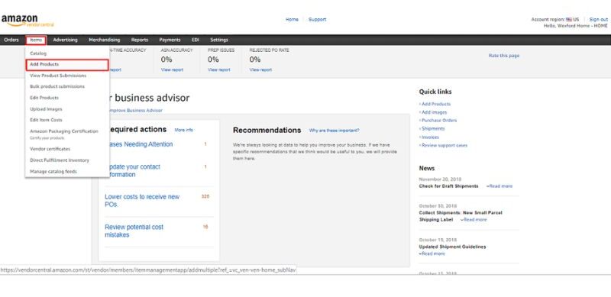Open the Orders menu
Image resolution: width=611 pixels, height=297 pixels.
tap(11, 40)
